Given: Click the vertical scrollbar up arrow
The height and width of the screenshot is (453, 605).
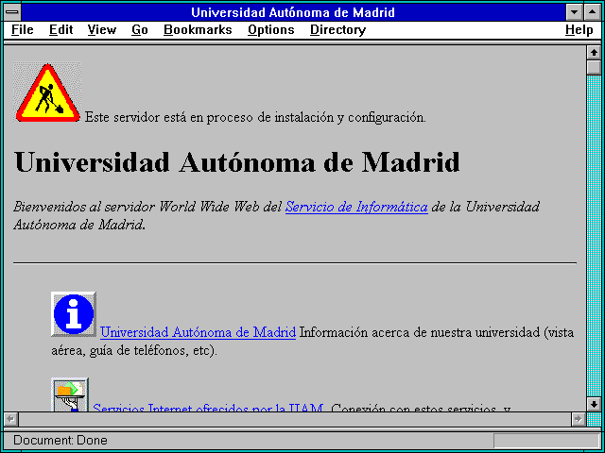Looking at the screenshot, I should [x=594, y=53].
